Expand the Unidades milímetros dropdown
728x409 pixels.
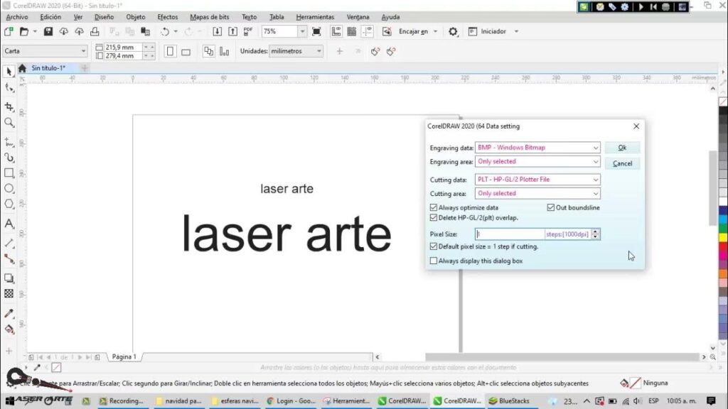click(319, 51)
